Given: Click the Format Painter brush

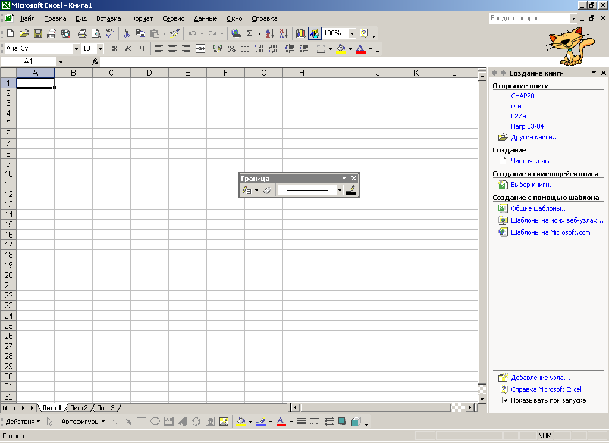Looking at the screenshot, I should [x=175, y=33].
